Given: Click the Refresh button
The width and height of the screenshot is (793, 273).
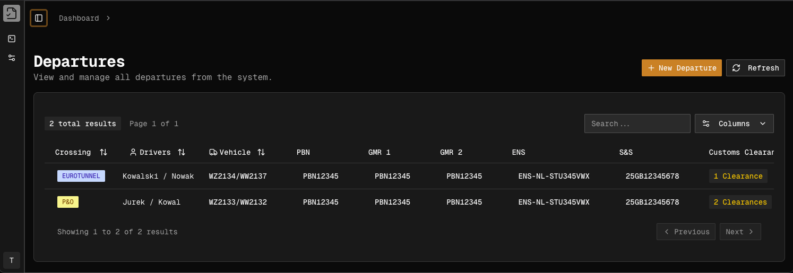Looking at the screenshot, I should 755,68.
